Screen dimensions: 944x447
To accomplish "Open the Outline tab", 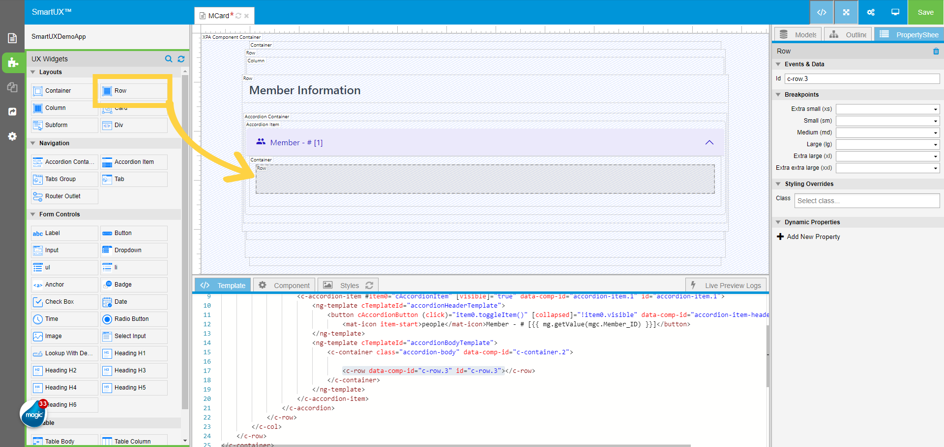I will coord(848,35).
